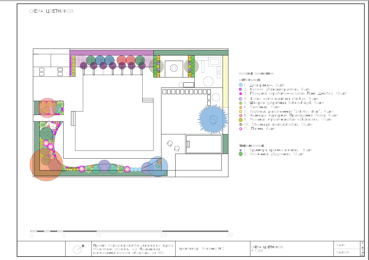Click the lilac Флокс «Nicky» legend circle
This screenshot has width=369, height=260.
[241, 99]
